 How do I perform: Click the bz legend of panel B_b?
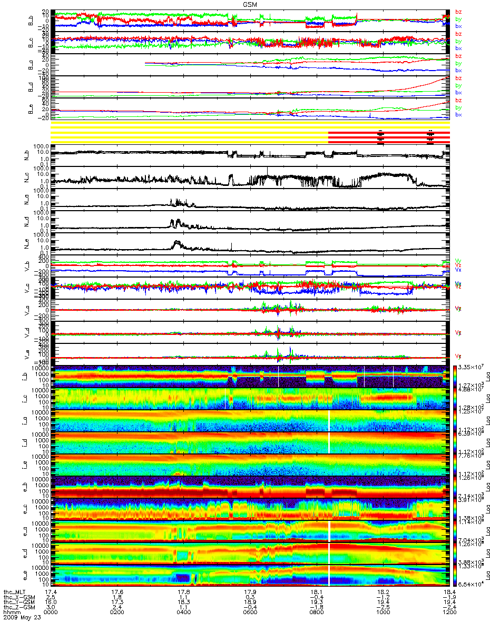click(x=459, y=12)
